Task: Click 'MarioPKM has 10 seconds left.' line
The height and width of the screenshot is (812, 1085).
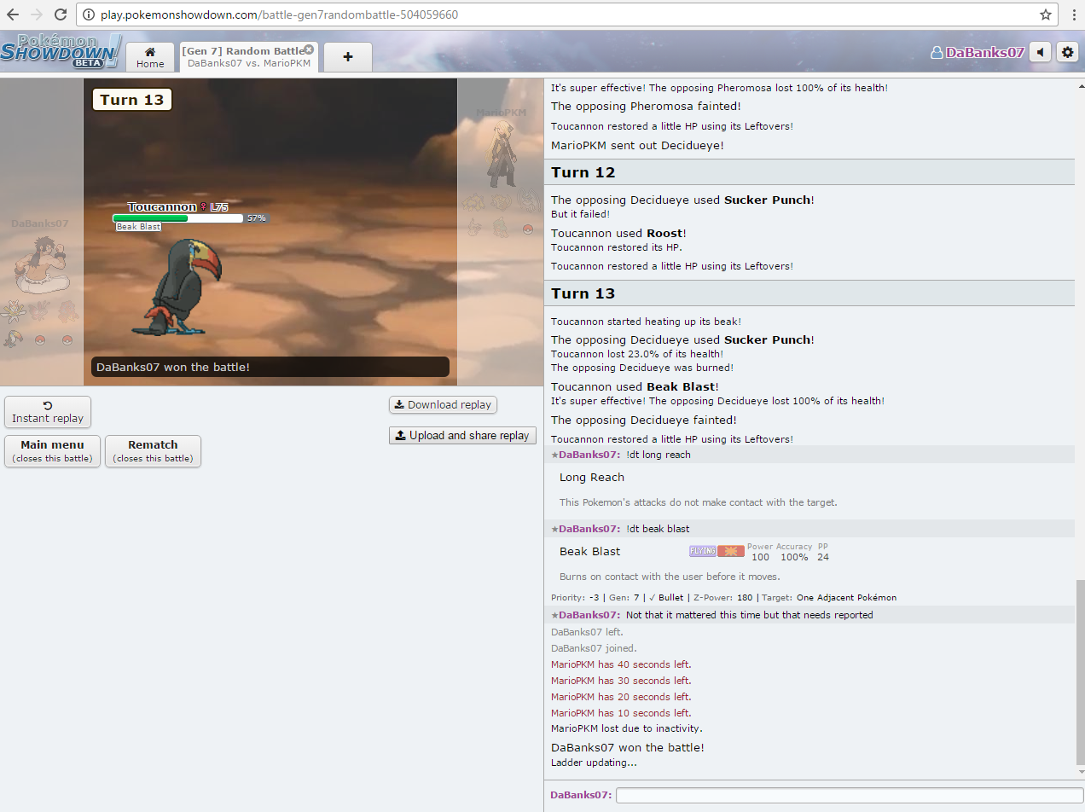Action: [621, 713]
